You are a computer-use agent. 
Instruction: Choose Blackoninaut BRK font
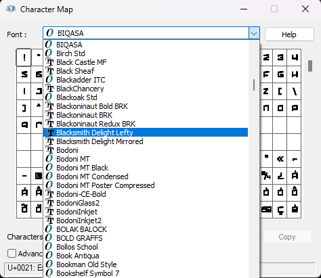point(146,115)
